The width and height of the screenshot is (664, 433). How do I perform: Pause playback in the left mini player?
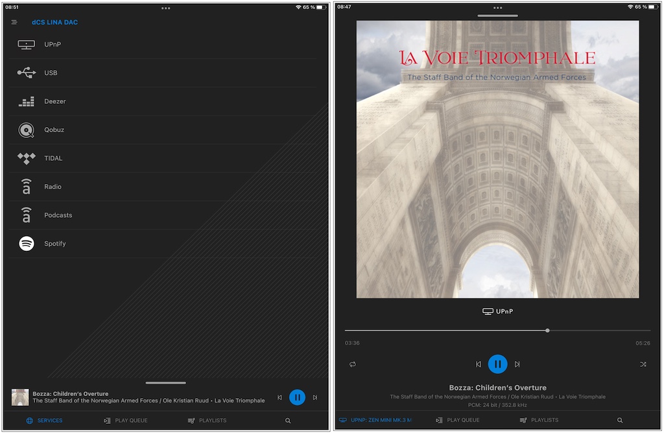(297, 397)
